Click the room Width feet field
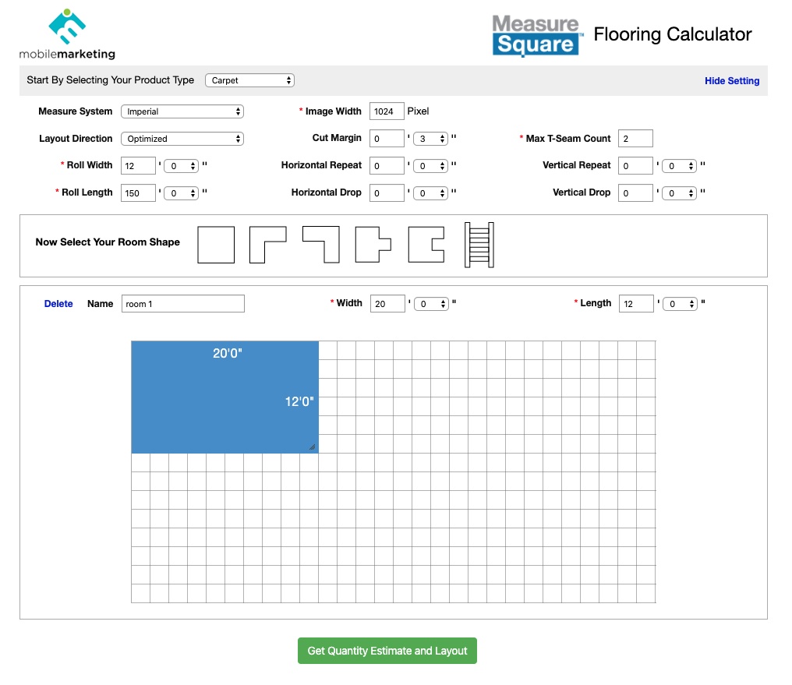Viewport: 792px width, 685px height. (x=387, y=303)
